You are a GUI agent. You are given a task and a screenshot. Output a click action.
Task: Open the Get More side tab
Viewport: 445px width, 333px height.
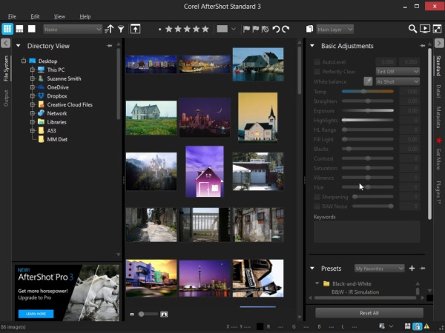[438, 158]
